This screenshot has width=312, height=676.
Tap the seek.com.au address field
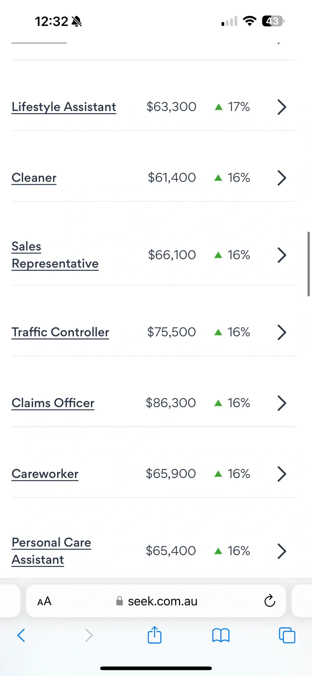coord(156,601)
